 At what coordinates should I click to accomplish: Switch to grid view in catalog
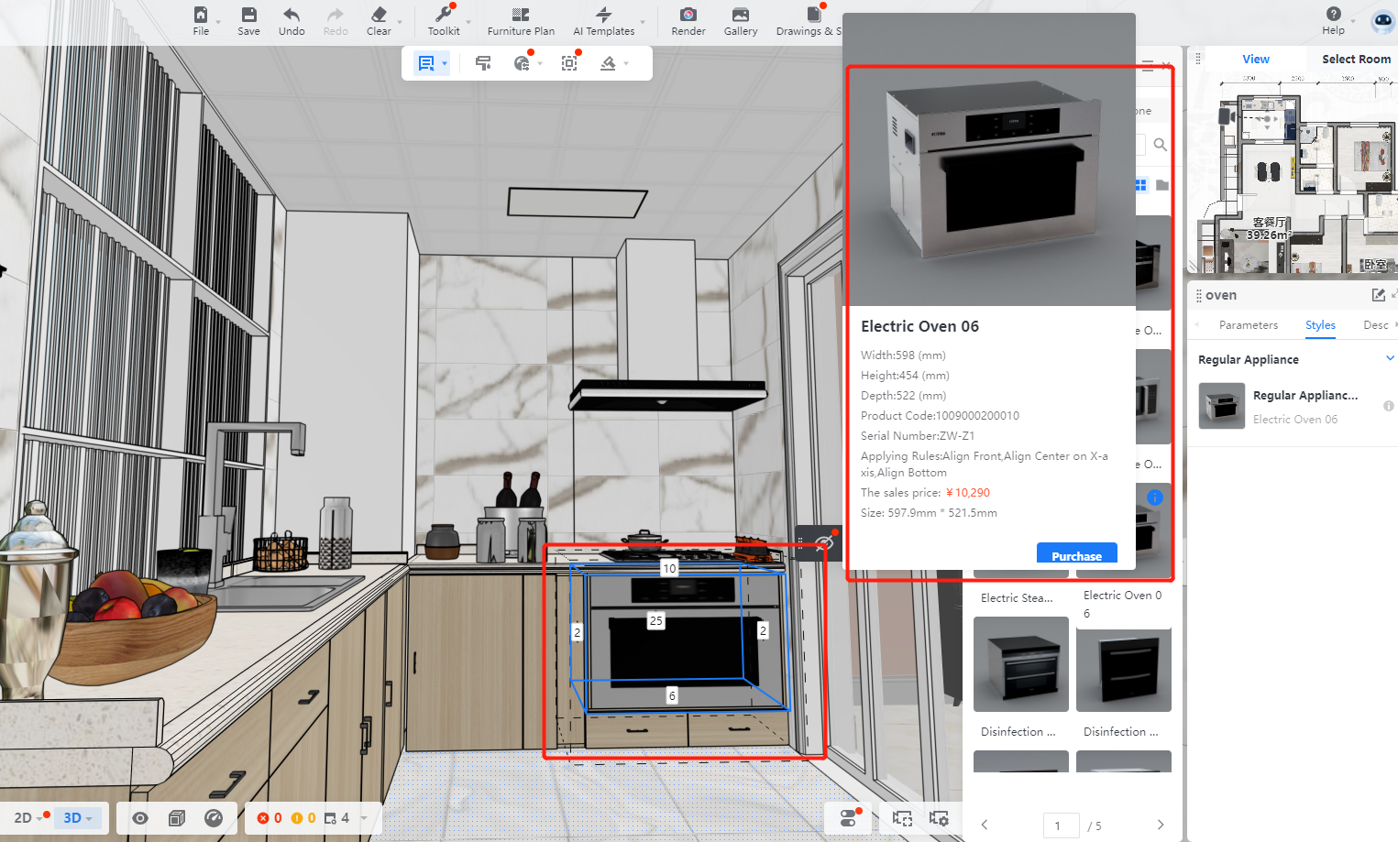point(1141,185)
